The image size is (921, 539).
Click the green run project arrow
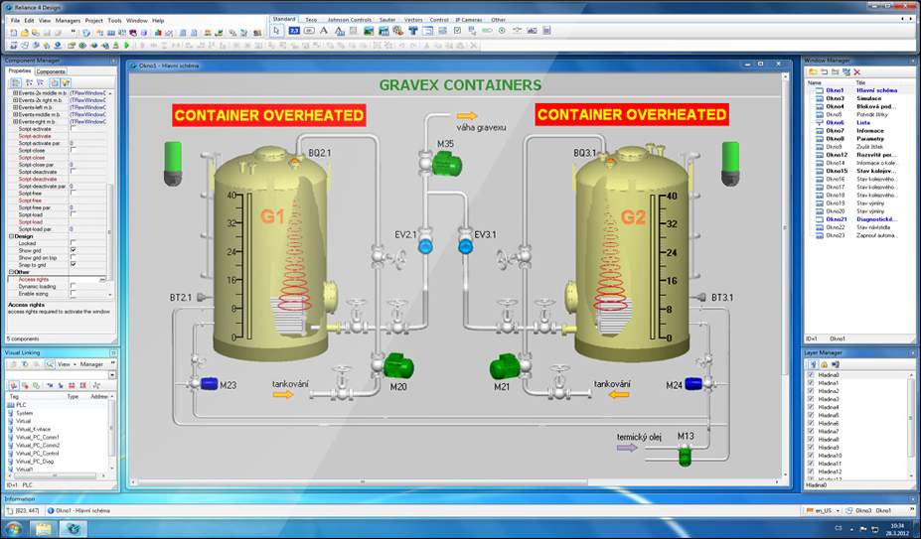[x=127, y=45]
